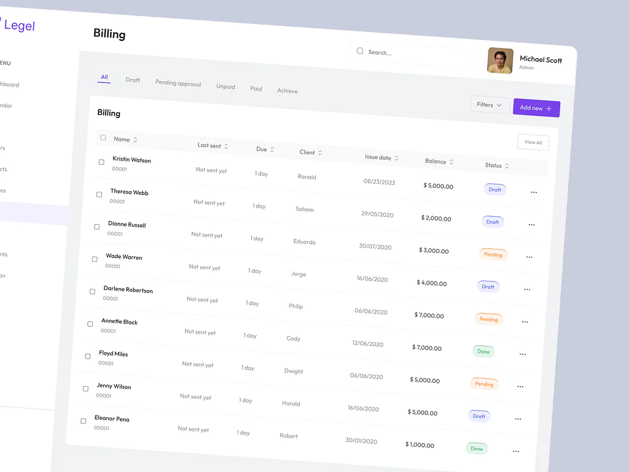Sort by Status column chevron
This screenshot has height=472, width=629.
coord(507,166)
